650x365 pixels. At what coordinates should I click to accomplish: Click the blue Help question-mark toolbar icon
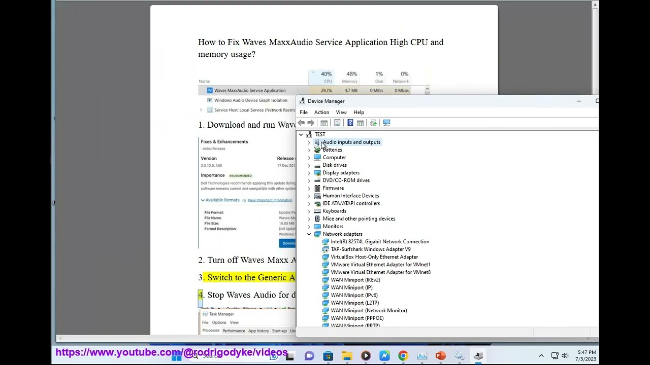point(350,123)
